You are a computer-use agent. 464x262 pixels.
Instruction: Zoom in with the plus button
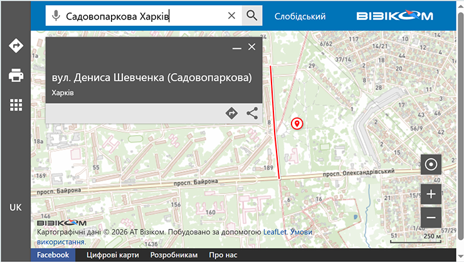[431, 194]
